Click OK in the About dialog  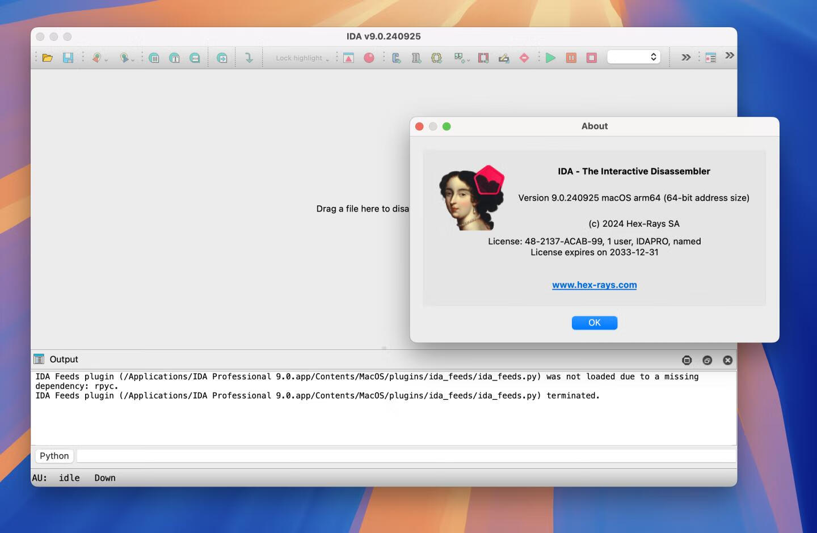pyautogui.click(x=595, y=323)
